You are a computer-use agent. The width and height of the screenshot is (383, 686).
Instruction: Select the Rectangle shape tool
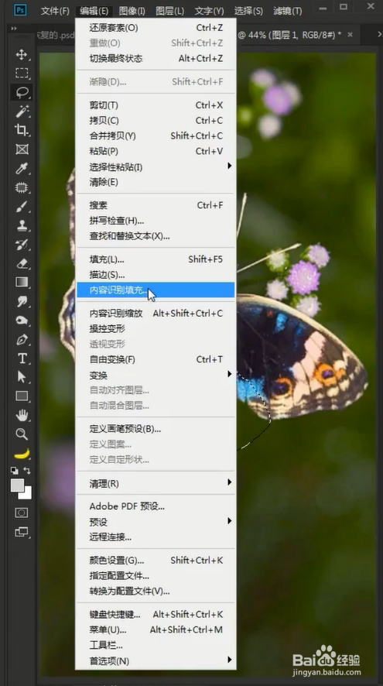22,396
